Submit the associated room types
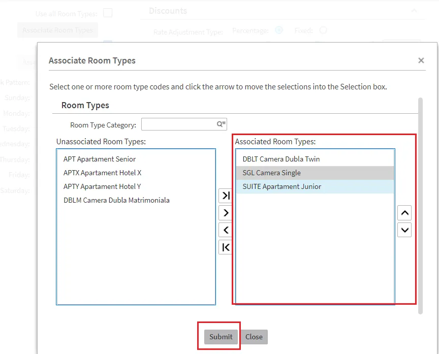This screenshot has height=354, width=439. 221,337
